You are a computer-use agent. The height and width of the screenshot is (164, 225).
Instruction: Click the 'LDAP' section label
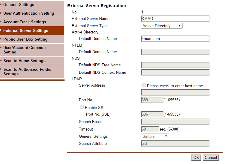pyautogui.click(x=76, y=79)
